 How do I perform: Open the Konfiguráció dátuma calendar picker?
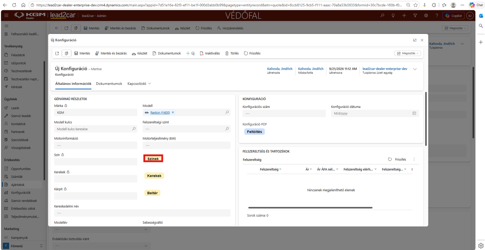pos(414,113)
